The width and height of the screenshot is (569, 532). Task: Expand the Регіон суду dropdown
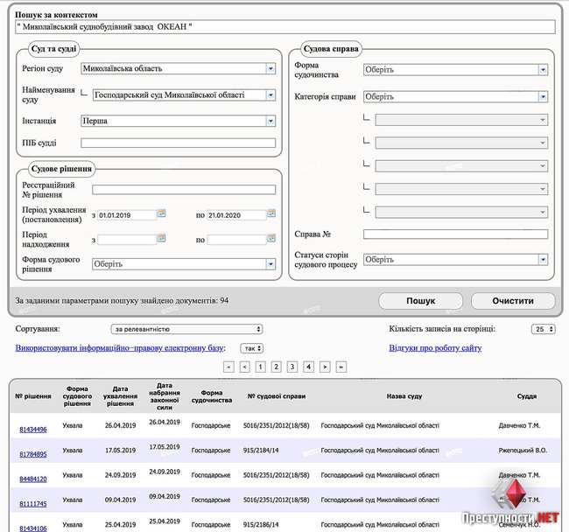(270, 68)
